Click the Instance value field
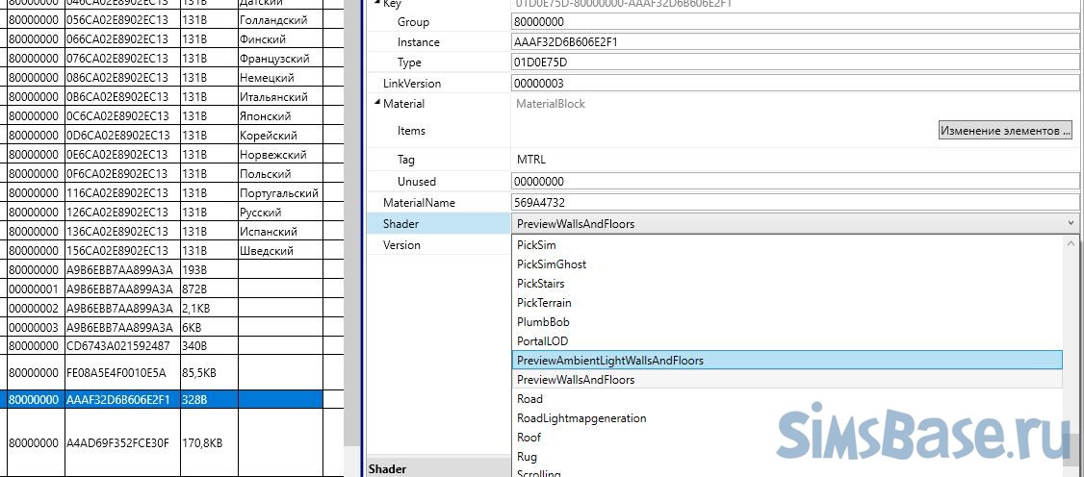Viewport: 1084px width, 477px height. (794, 42)
